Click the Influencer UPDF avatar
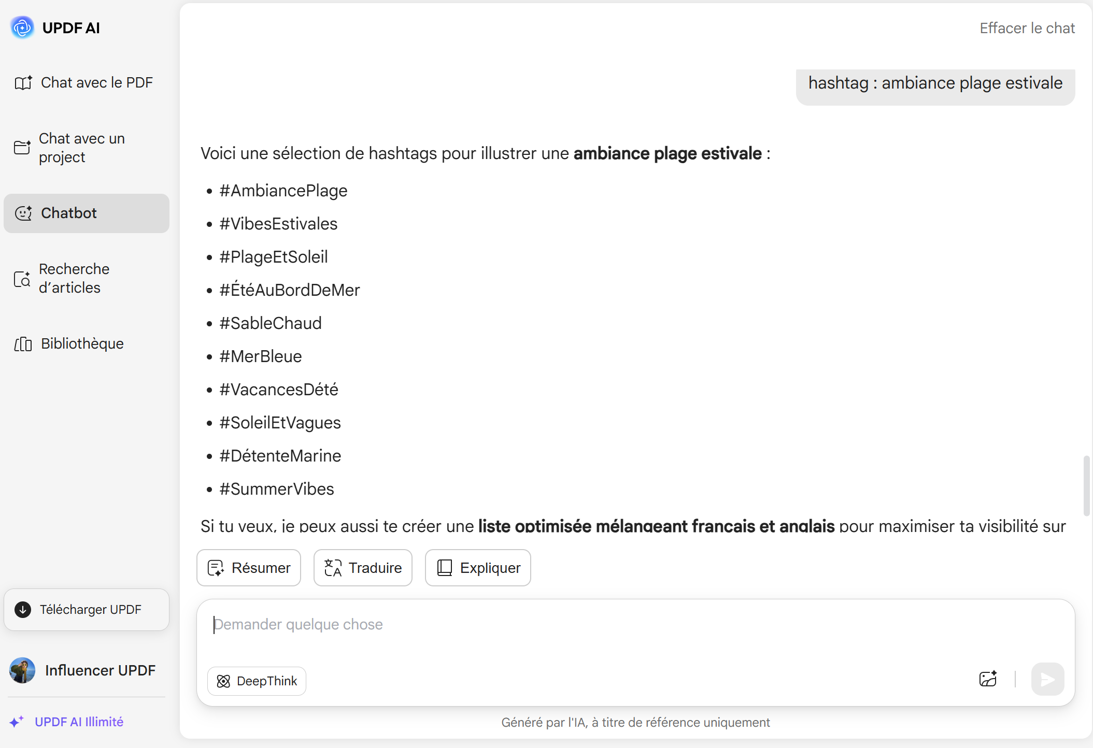Screen dimensions: 1093x748 (22, 670)
